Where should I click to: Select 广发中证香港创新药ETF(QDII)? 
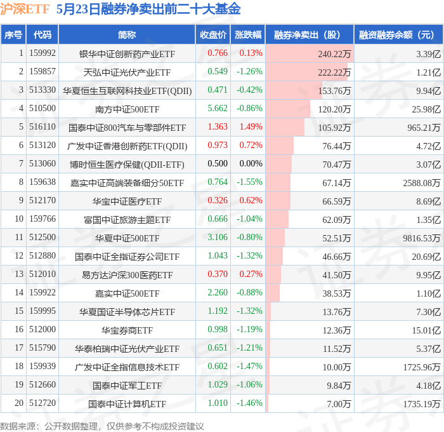click(127, 146)
